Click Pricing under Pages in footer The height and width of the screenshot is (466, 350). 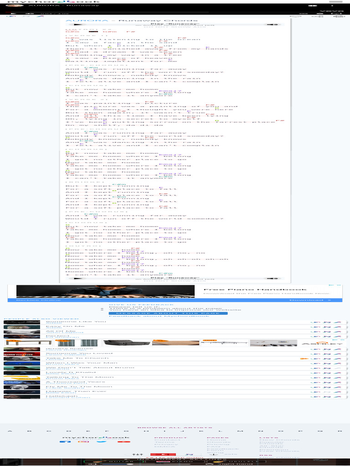click(x=217, y=444)
